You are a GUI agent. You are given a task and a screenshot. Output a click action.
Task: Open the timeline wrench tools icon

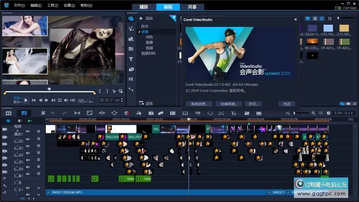coord(43,113)
